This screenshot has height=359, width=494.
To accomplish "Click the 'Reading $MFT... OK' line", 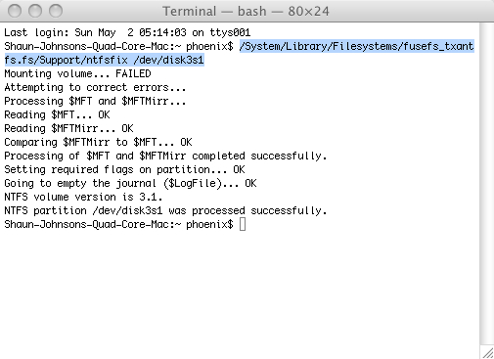I will 57,114.
